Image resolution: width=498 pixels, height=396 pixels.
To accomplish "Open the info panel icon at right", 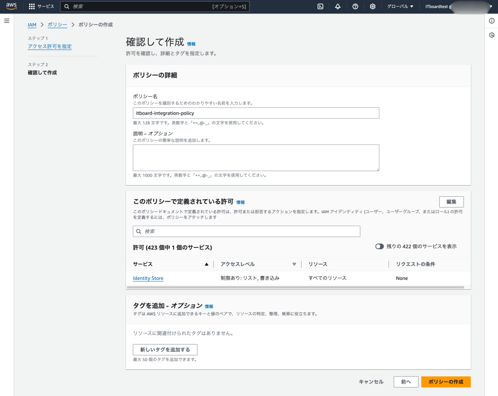I will click(x=492, y=21).
